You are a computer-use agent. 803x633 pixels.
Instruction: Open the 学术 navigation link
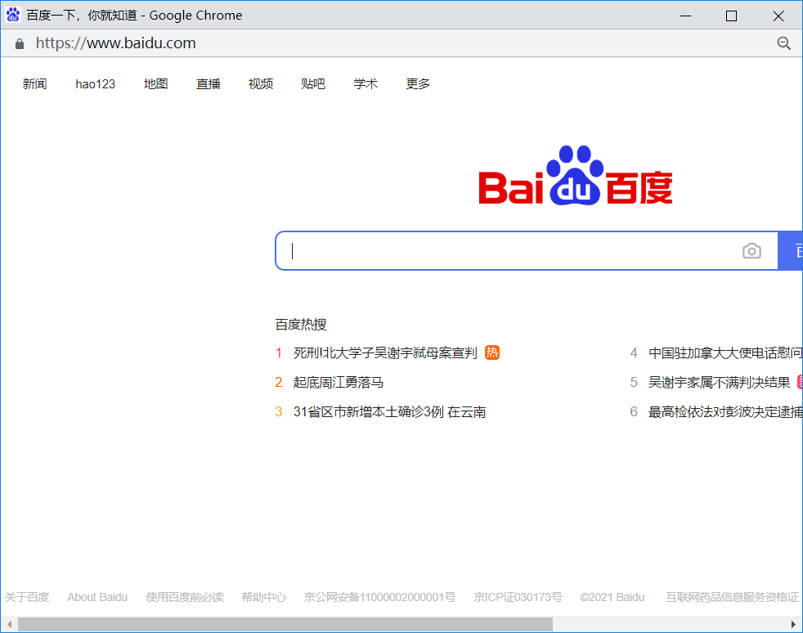(x=366, y=84)
